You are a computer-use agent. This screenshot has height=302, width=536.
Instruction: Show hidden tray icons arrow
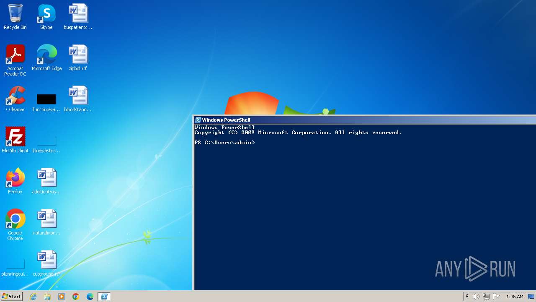coord(467,297)
